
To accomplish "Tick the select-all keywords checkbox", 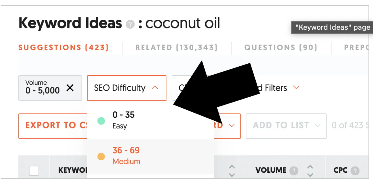I will 34,171.
